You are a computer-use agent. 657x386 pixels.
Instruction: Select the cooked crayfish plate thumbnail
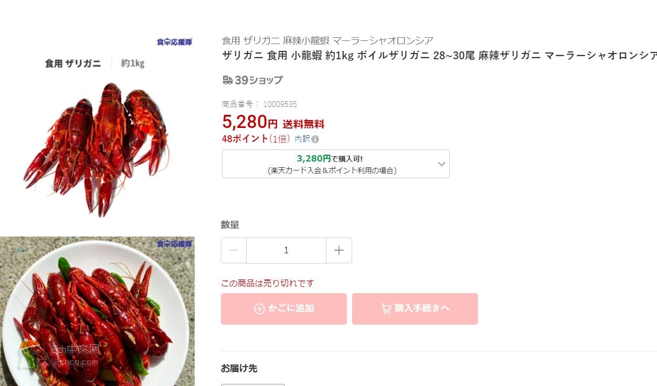click(97, 312)
